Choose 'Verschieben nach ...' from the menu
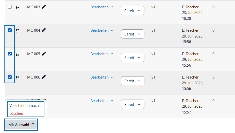The image size is (235, 133). [26, 106]
